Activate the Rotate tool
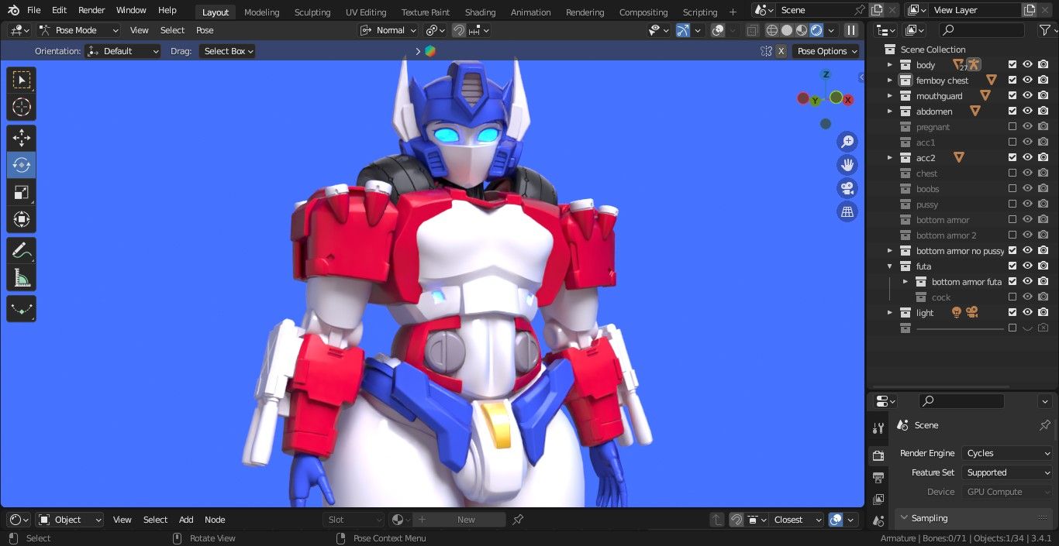The width and height of the screenshot is (1059, 546). click(x=22, y=165)
